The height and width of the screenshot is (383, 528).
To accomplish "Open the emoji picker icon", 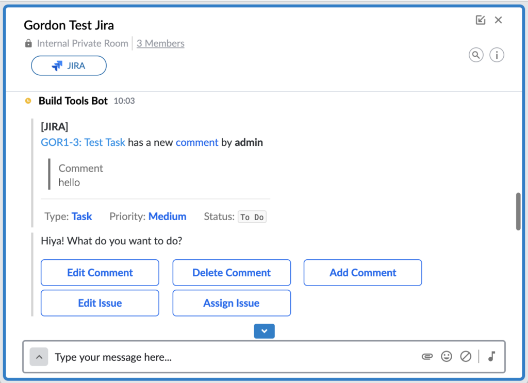I will point(447,356).
